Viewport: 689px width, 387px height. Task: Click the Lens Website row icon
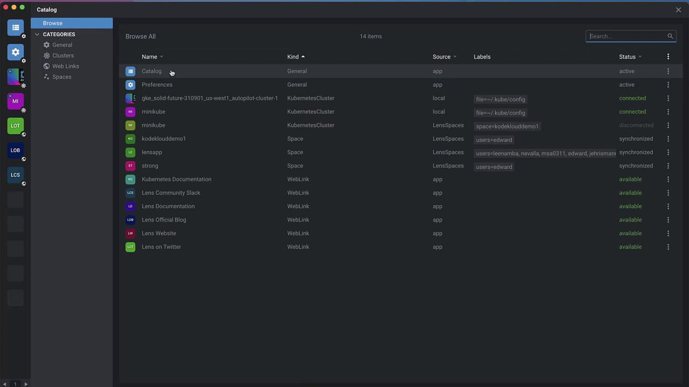pos(130,233)
